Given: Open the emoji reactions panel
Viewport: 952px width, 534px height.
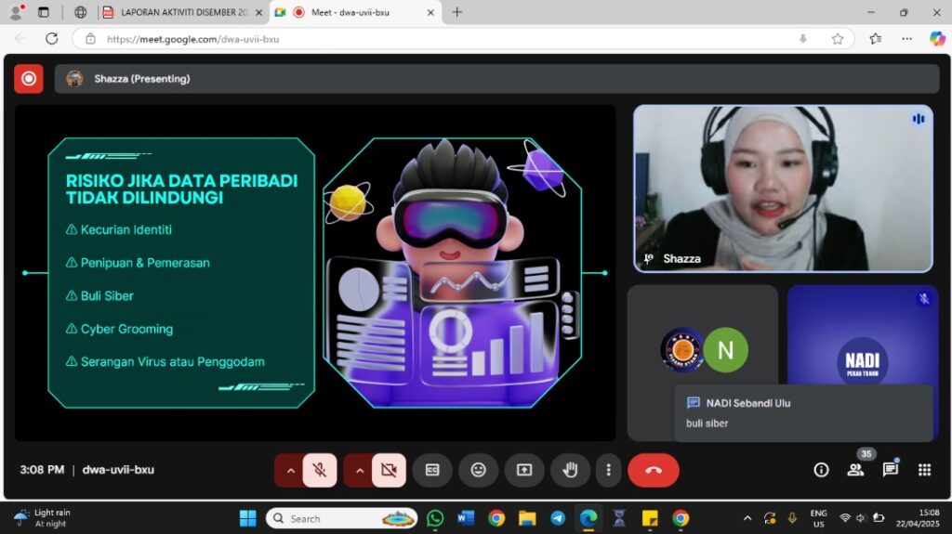Looking at the screenshot, I should [x=478, y=470].
